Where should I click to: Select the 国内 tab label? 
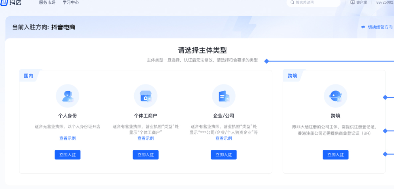[x=28, y=76]
